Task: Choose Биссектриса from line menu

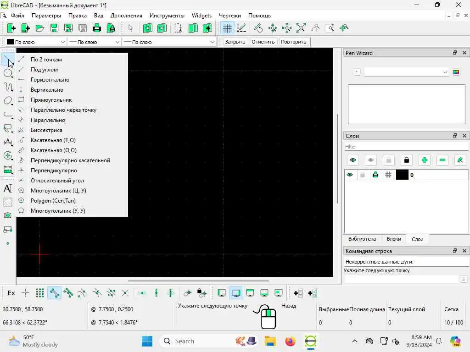Action: [x=72, y=130]
